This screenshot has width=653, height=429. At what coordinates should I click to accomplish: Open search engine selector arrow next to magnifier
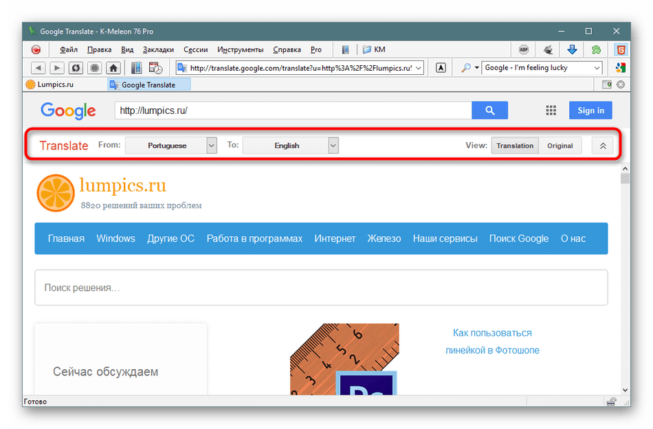coord(476,68)
